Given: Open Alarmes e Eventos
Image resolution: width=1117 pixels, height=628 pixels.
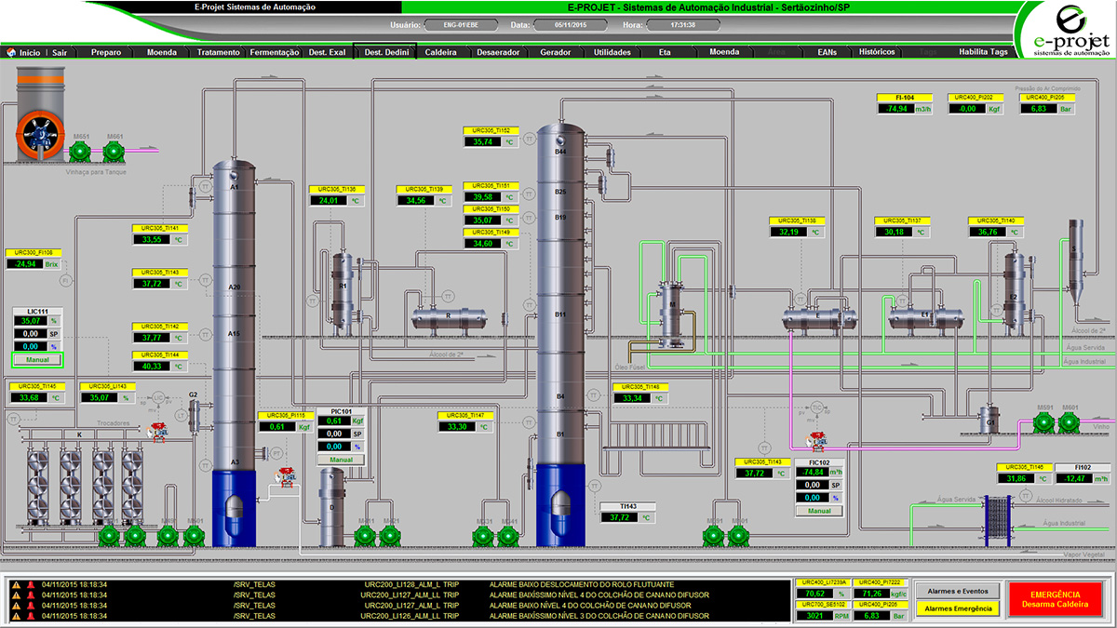Looking at the screenshot, I should [x=956, y=591].
